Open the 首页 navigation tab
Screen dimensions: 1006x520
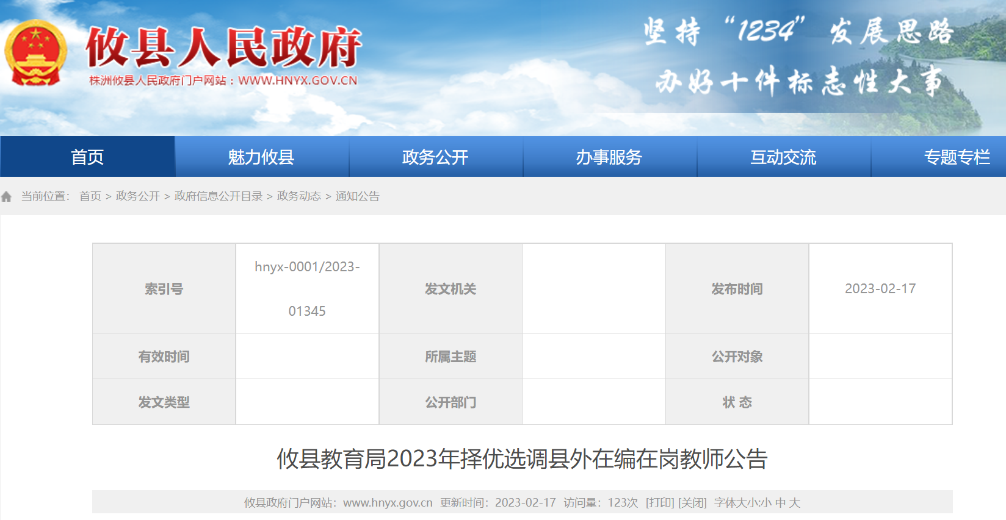pos(87,157)
